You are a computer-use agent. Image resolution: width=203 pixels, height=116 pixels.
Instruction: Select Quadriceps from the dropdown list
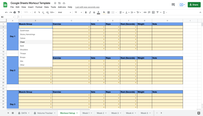35,31
